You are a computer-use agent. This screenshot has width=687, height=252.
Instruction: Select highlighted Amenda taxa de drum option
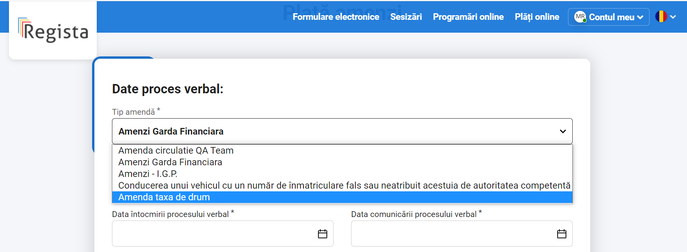(x=342, y=197)
